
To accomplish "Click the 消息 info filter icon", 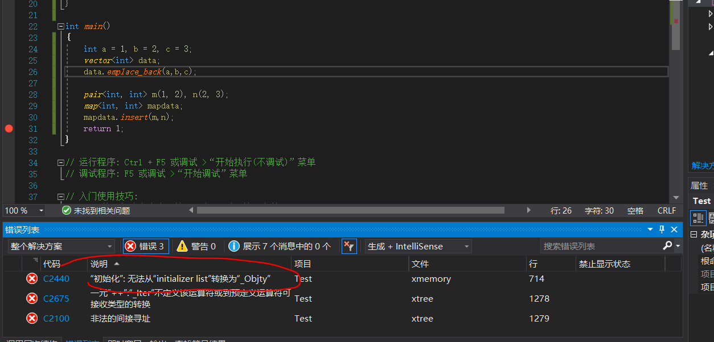I will pos(235,245).
